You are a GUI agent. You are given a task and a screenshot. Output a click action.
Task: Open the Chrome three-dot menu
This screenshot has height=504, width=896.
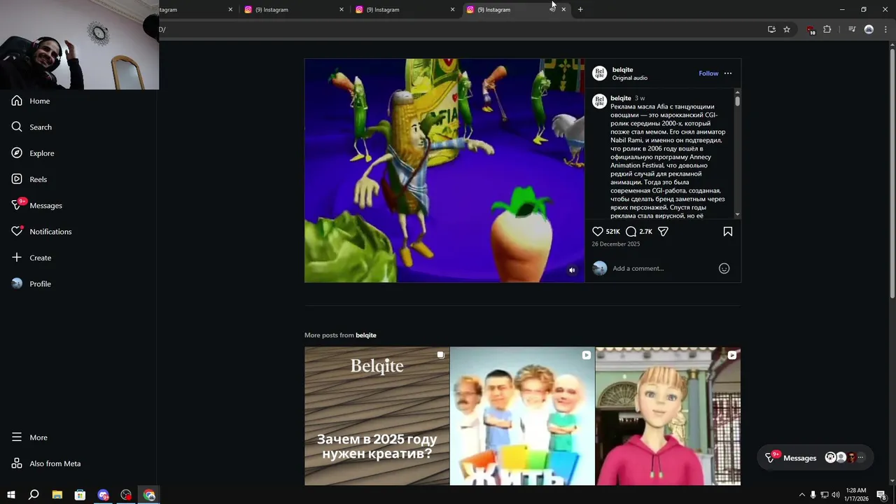tap(885, 29)
